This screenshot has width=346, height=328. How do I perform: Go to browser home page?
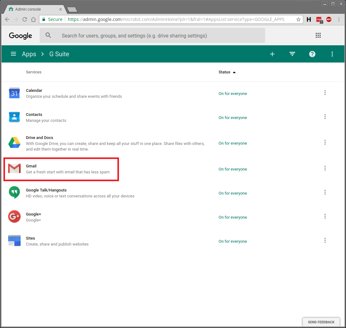click(x=33, y=19)
